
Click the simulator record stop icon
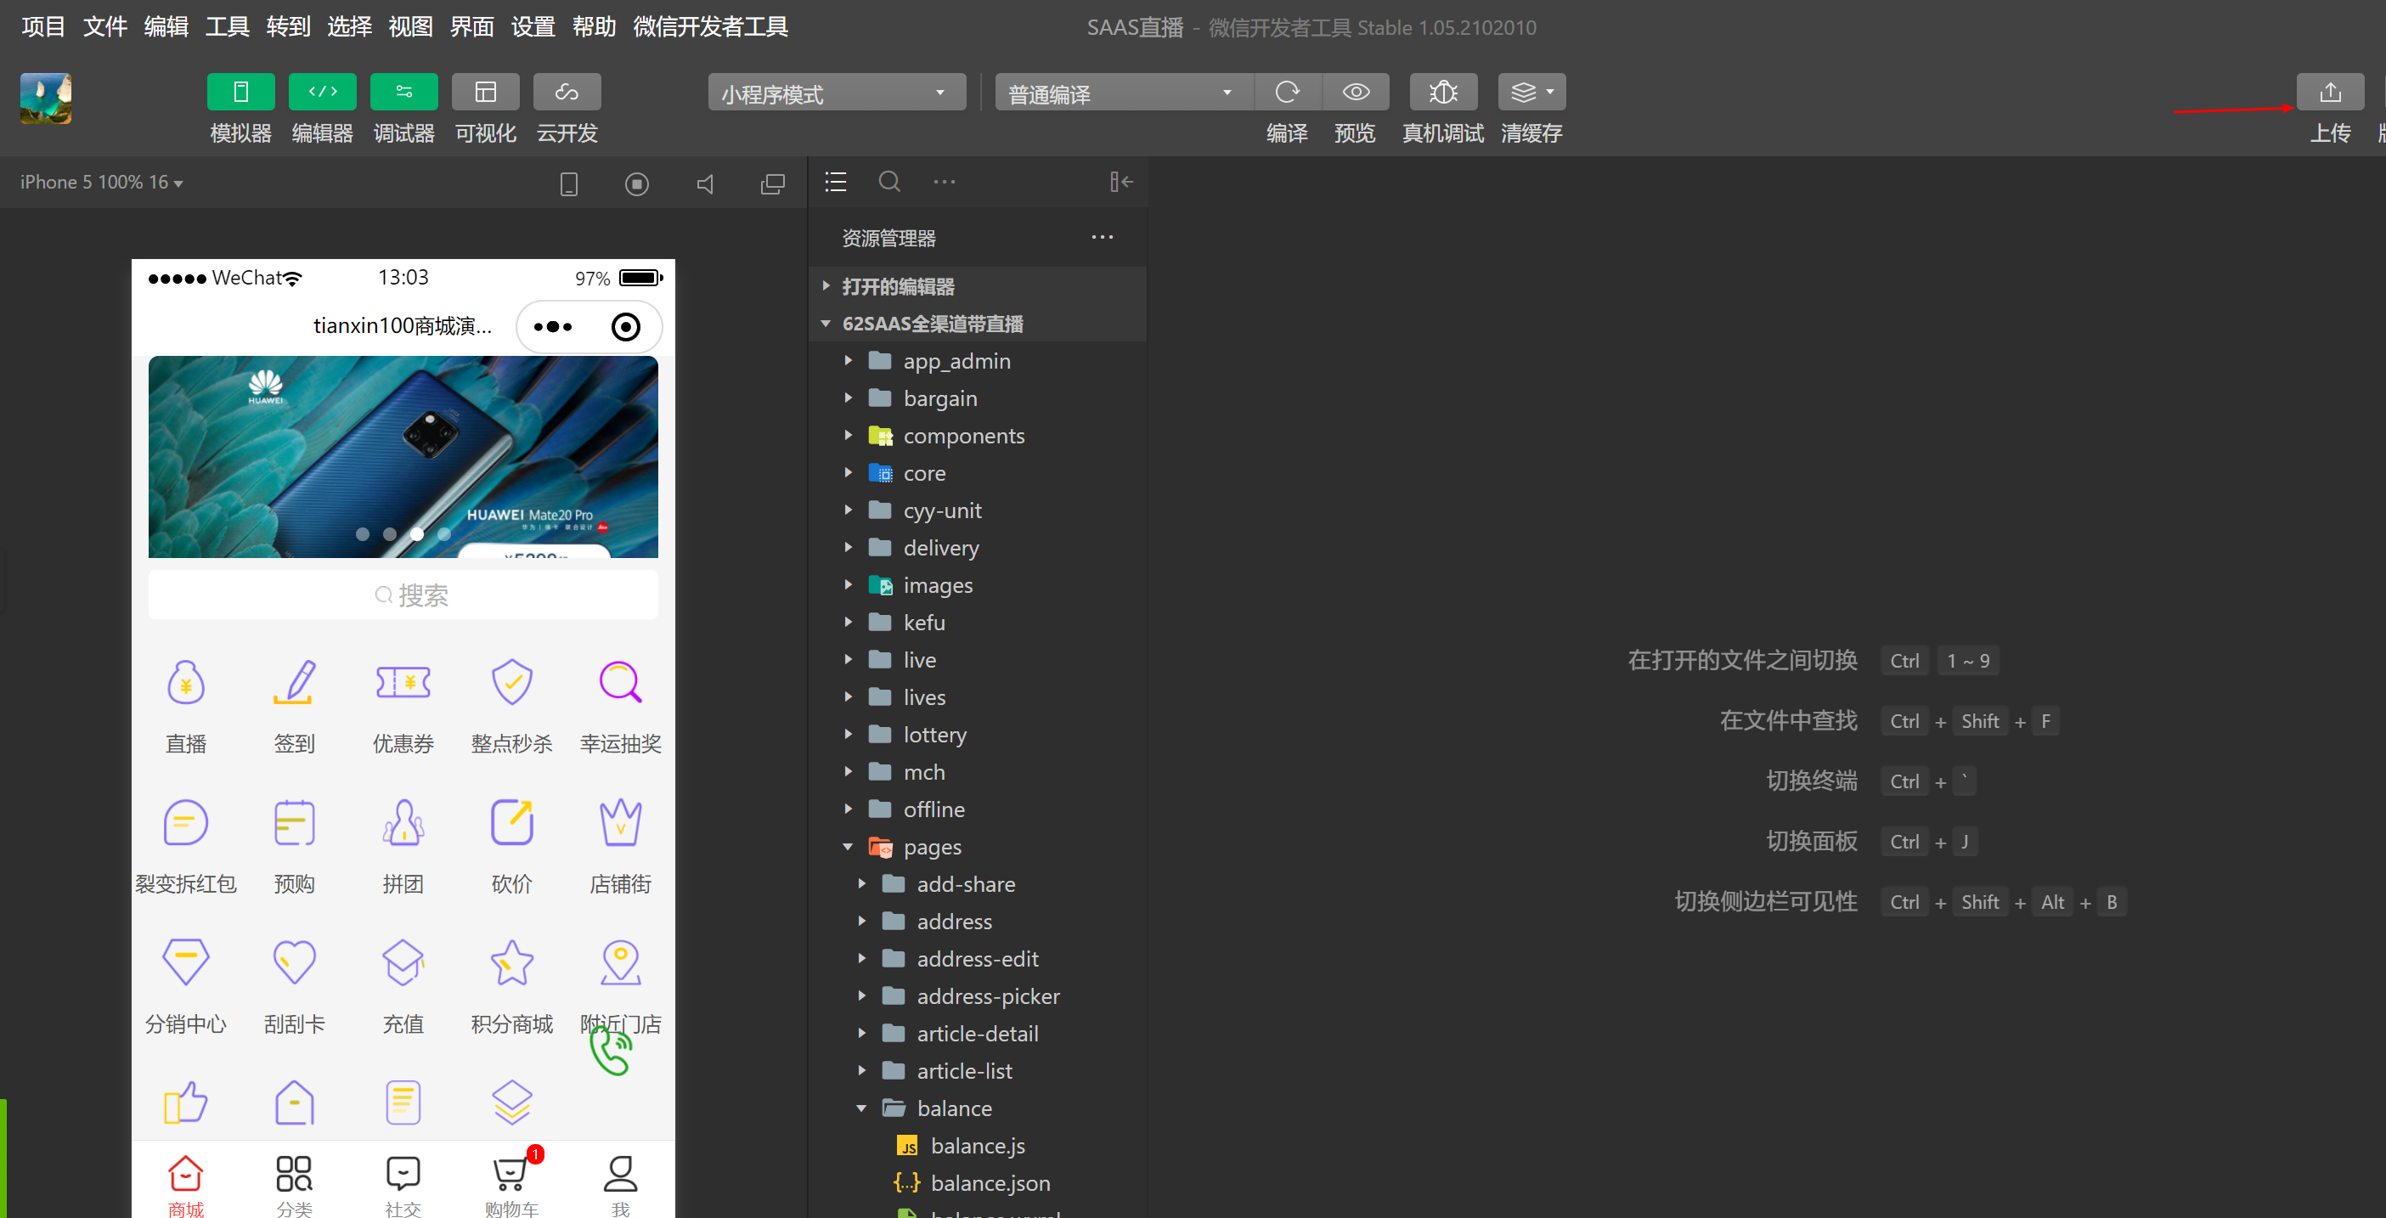636,183
